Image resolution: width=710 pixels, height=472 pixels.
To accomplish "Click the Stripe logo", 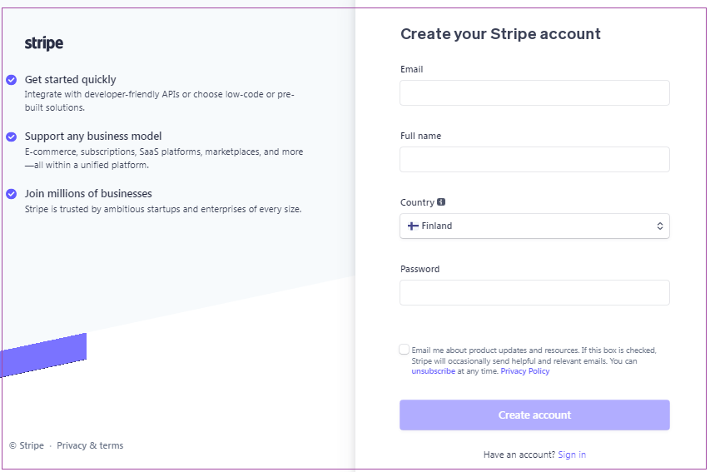I will 44,43.
